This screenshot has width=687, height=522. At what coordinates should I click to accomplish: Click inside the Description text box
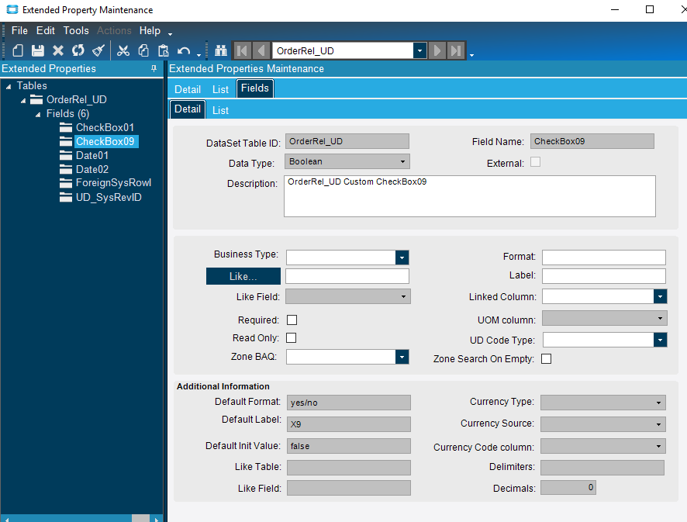(470, 196)
